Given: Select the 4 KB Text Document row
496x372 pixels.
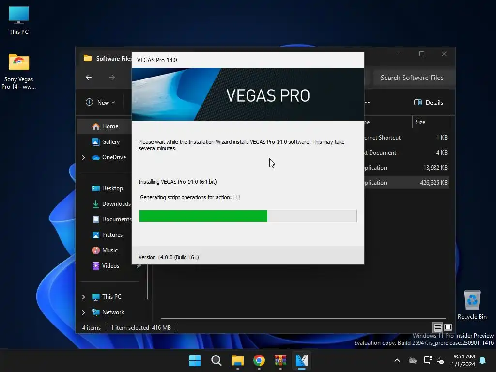Looking at the screenshot, I should [x=406, y=153].
